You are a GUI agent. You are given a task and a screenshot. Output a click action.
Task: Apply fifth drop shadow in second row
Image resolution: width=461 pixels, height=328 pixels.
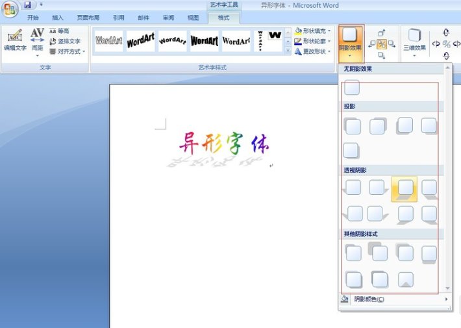click(x=351, y=150)
